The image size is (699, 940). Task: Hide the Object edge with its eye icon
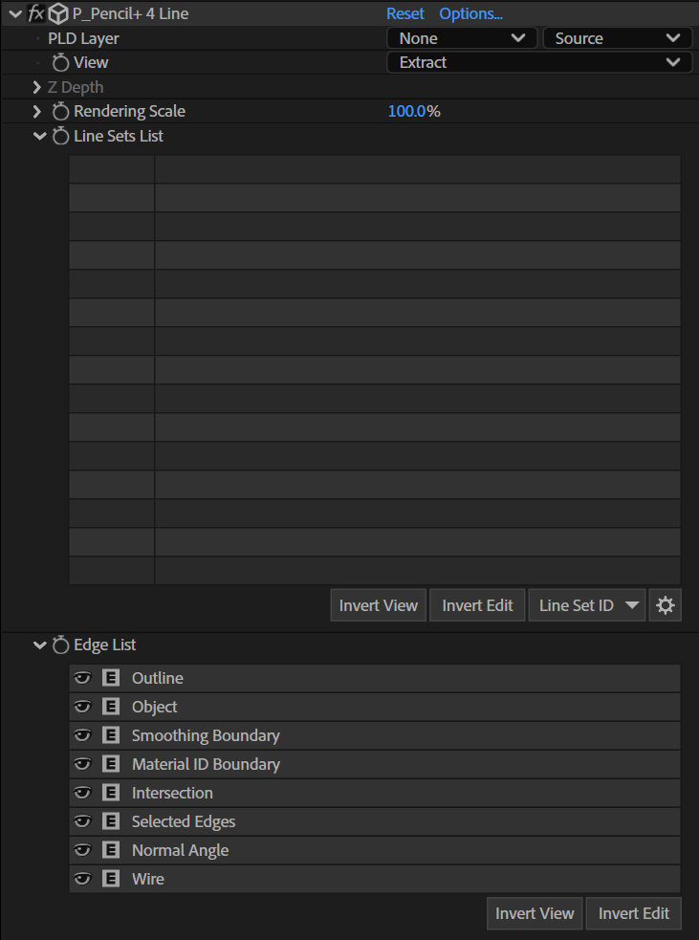pyautogui.click(x=82, y=707)
